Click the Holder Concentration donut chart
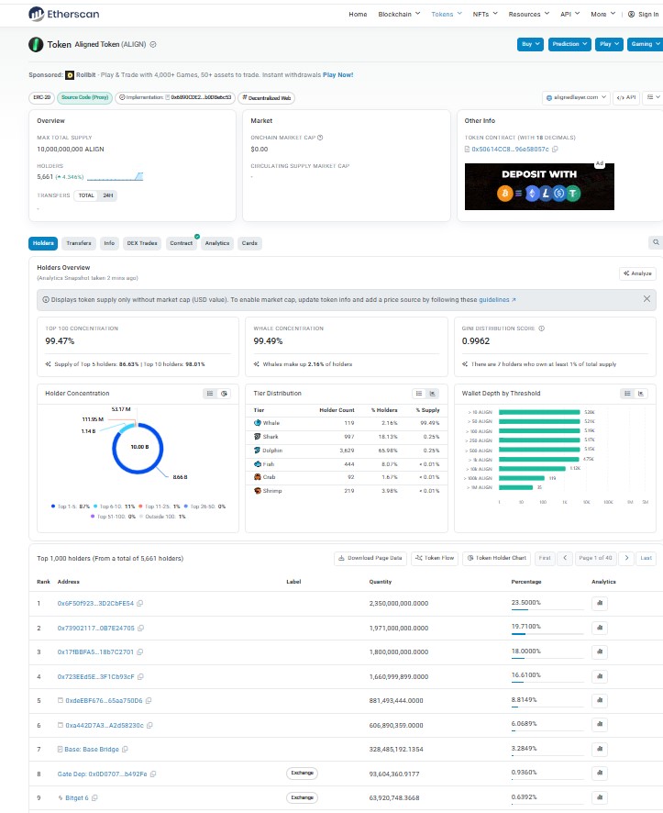Viewport: 663px width, 813px height. pyautogui.click(x=138, y=448)
